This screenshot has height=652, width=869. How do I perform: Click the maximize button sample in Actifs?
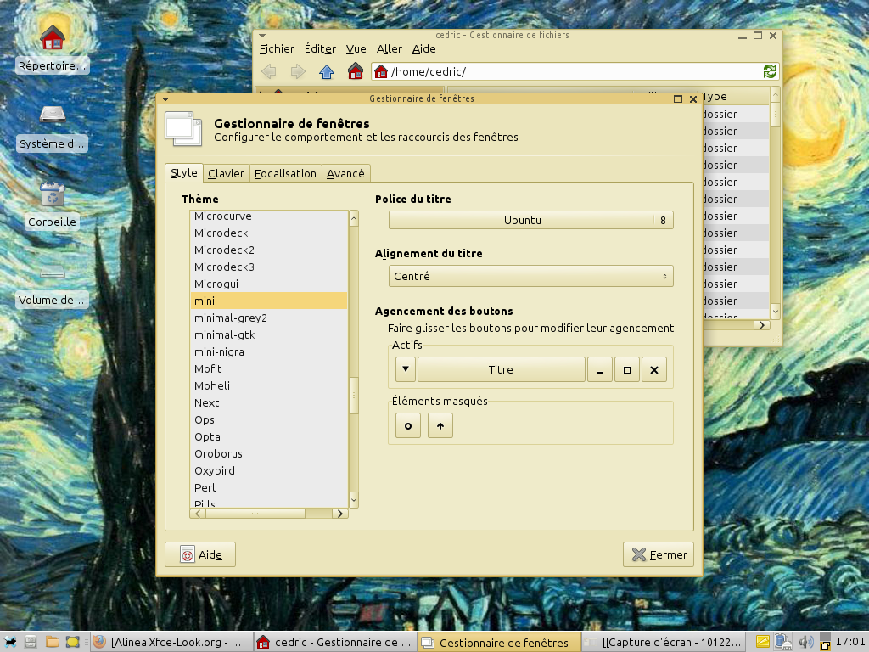(627, 370)
